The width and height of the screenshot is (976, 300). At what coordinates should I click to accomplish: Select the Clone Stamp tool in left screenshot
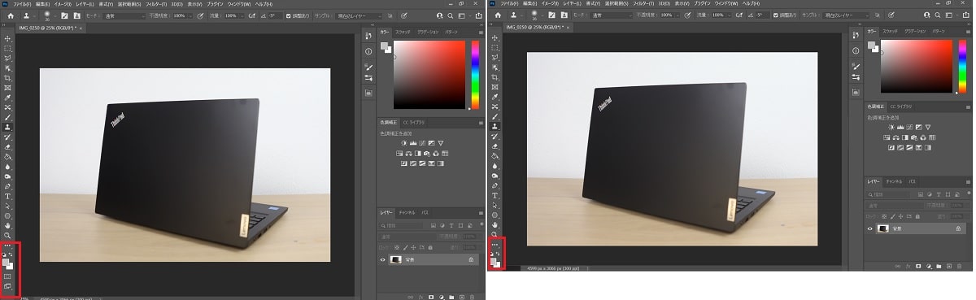coord(7,127)
